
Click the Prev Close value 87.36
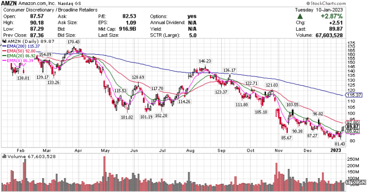click(37, 35)
